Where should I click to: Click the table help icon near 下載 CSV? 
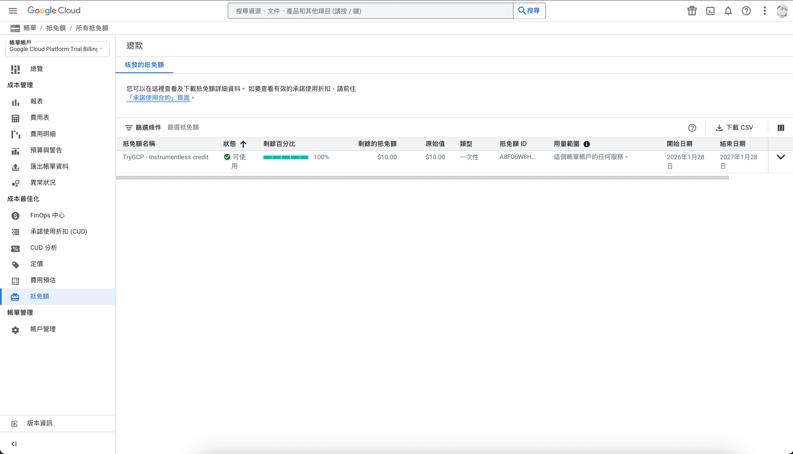(x=692, y=128)
